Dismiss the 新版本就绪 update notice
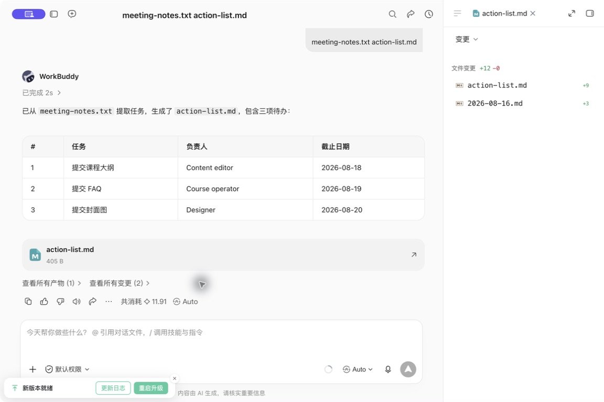Screen dimensions: 604x402 point(175,378)
